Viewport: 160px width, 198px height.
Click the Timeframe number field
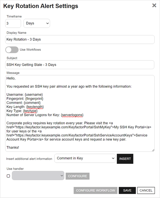pos(13,23)
